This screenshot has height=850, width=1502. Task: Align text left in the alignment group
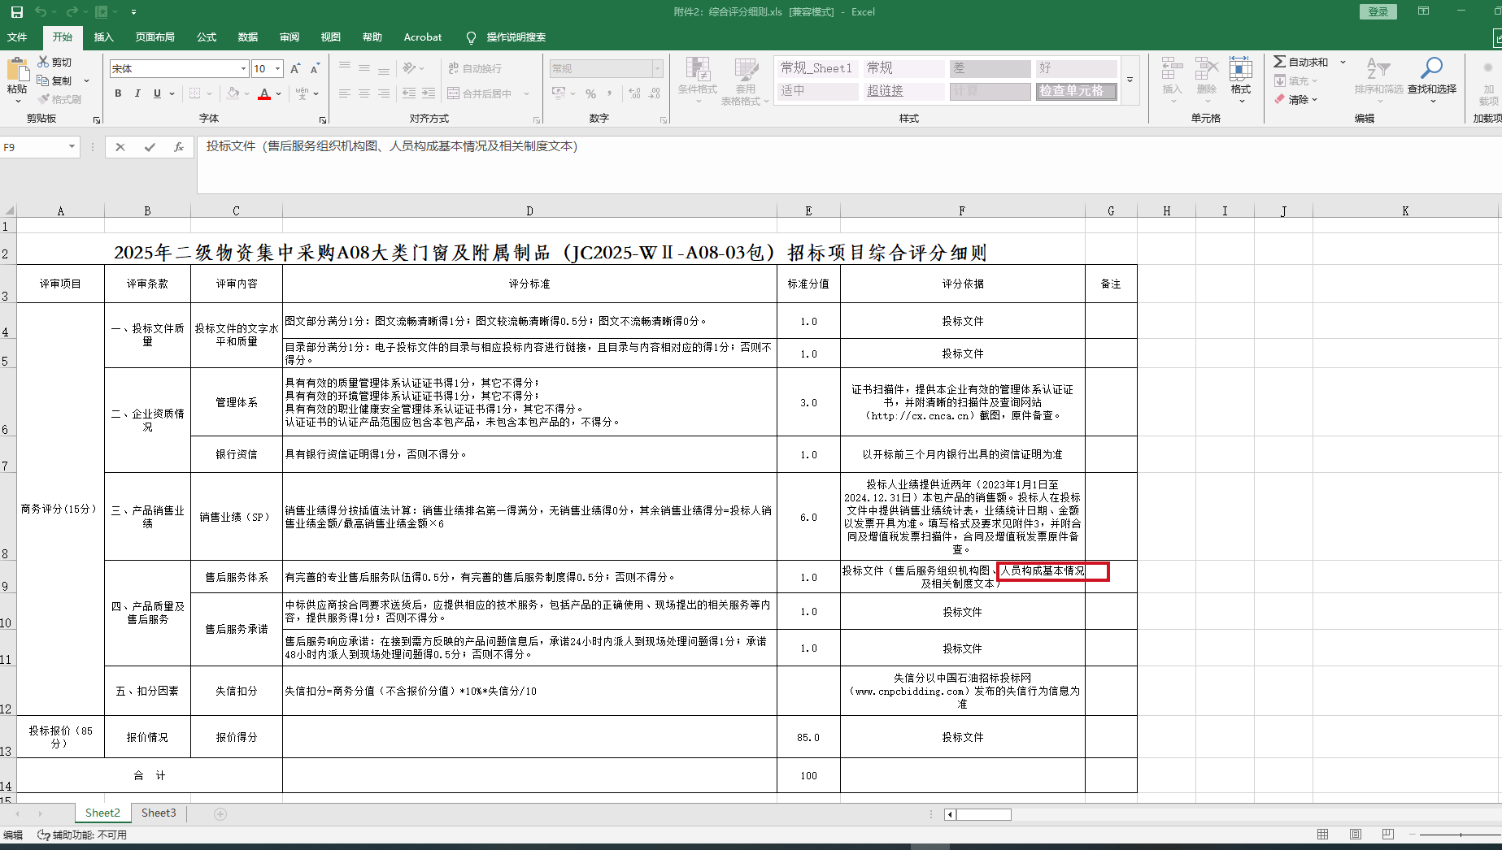point(345,94)
